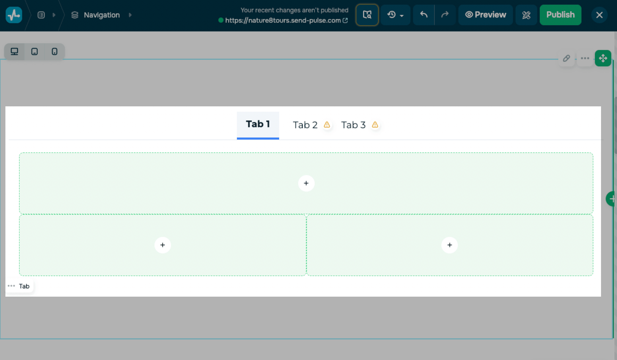Click the external link icon beside URL

(x=345, y=20)
